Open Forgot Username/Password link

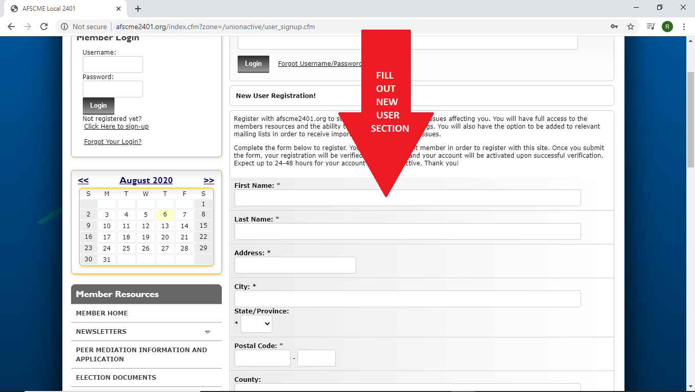tap(320, 64)
